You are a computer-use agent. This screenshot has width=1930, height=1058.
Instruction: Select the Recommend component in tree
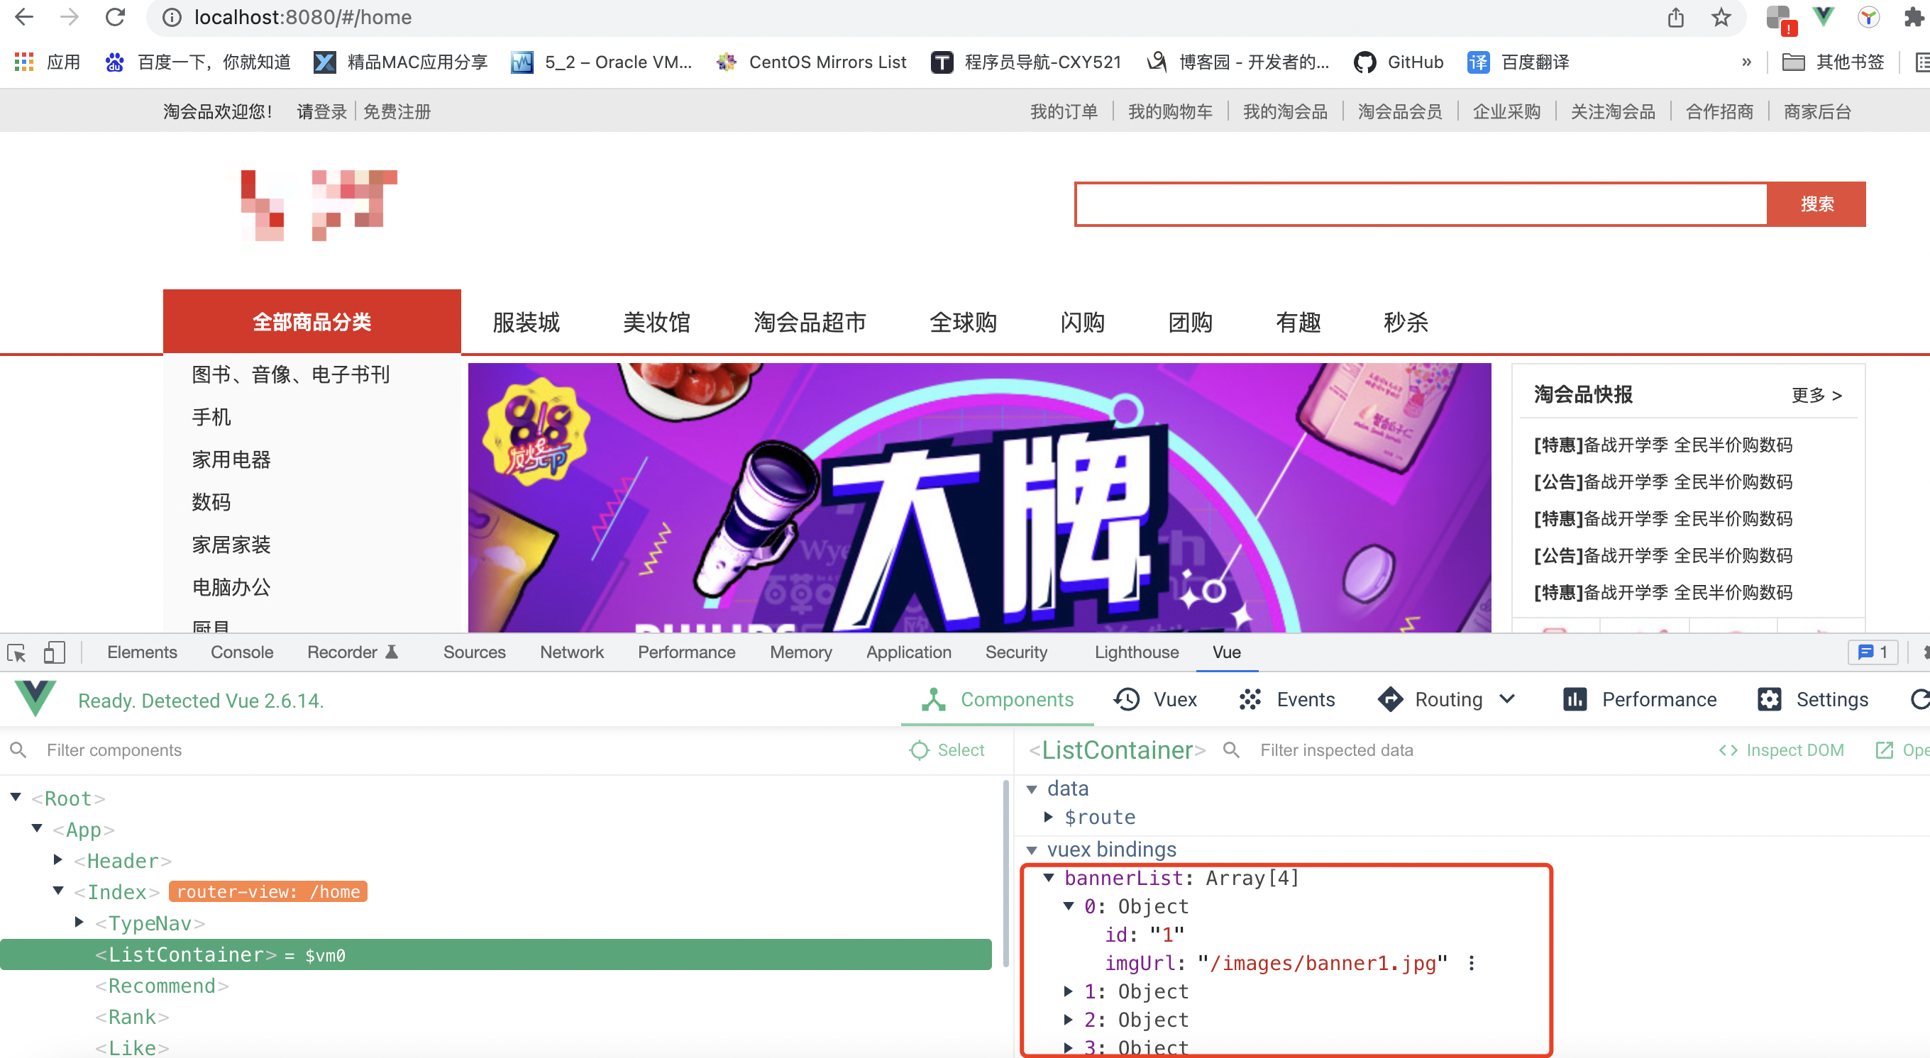[x=162, y=986]
